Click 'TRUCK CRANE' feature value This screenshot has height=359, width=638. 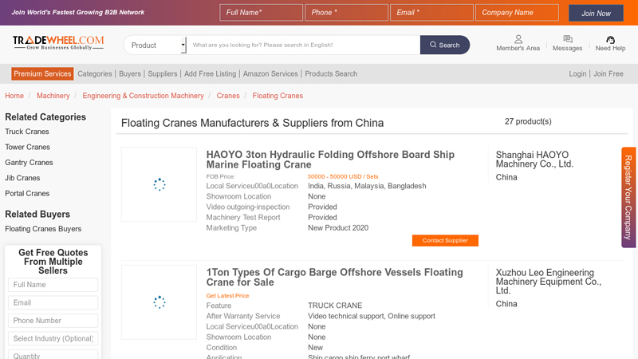335,306
